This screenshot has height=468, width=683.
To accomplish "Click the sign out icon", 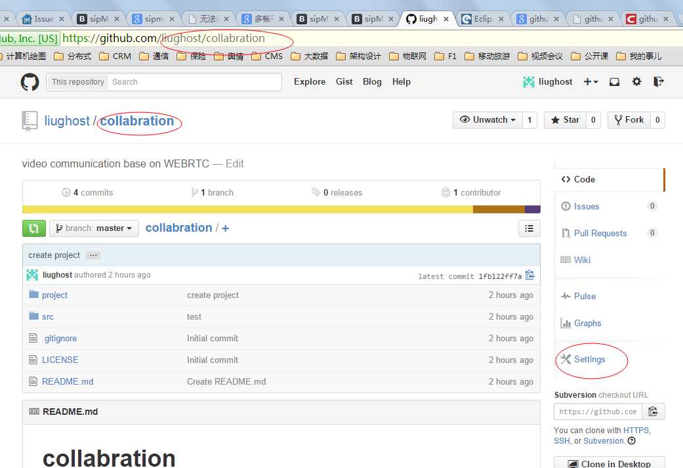I will (x=659, y=81).
